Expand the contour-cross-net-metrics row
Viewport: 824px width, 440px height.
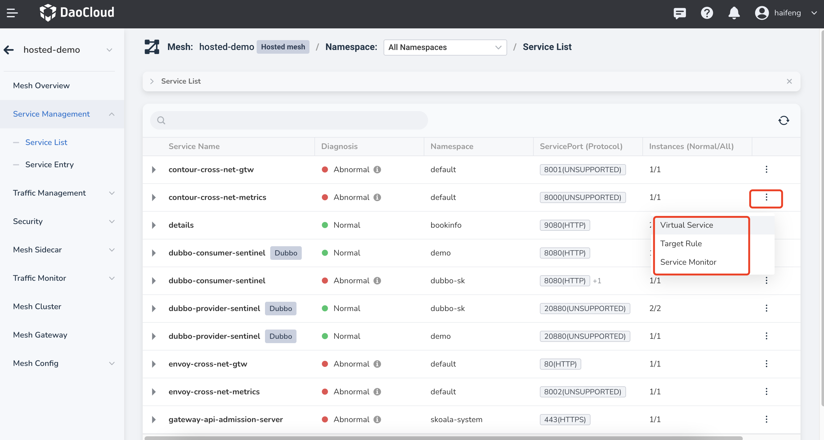pyautogui.click(x=153, y=197)
